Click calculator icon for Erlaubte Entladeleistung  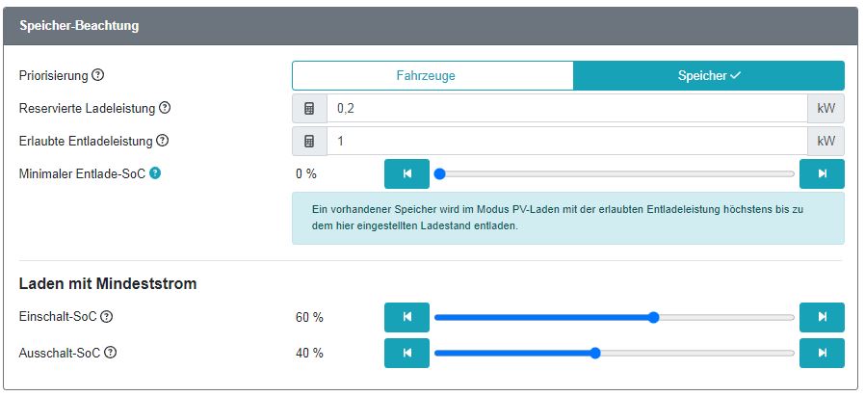[x=309, y=142]
